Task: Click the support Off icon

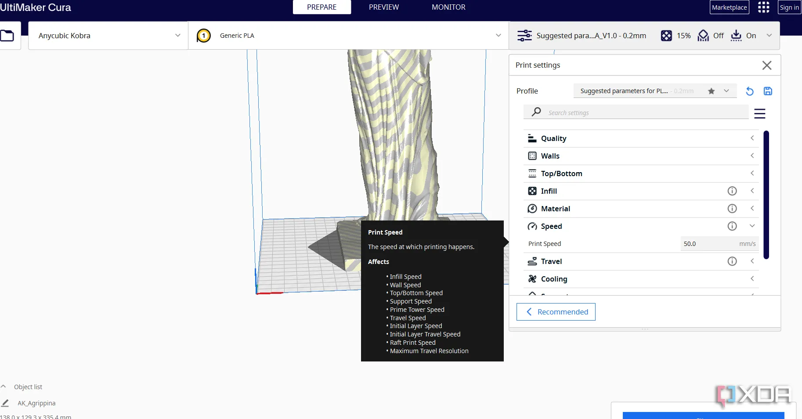Action: 703,36
